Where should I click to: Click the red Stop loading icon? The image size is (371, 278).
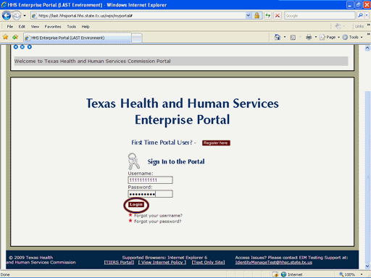pyautogui.click(x=278, y=16)
